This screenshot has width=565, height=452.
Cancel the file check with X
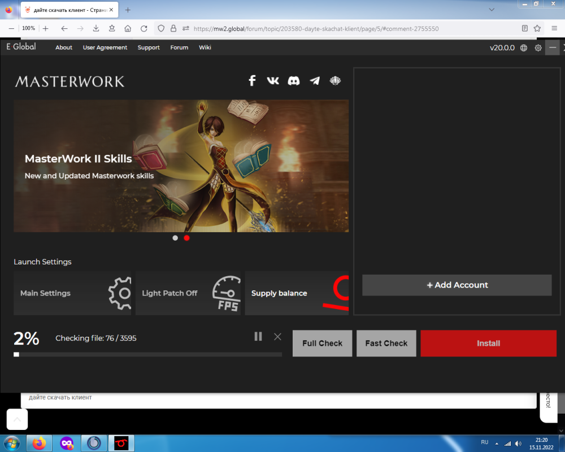tap(277, 337)
